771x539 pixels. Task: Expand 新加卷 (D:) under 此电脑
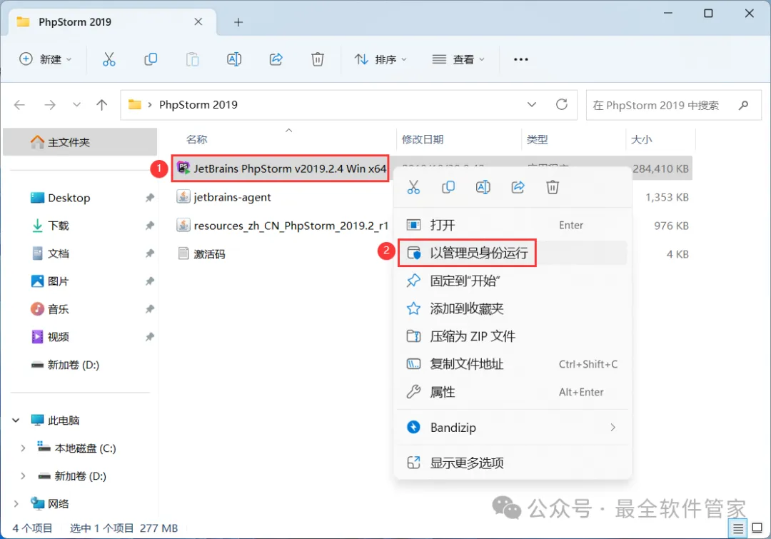[x=23, y=476]
